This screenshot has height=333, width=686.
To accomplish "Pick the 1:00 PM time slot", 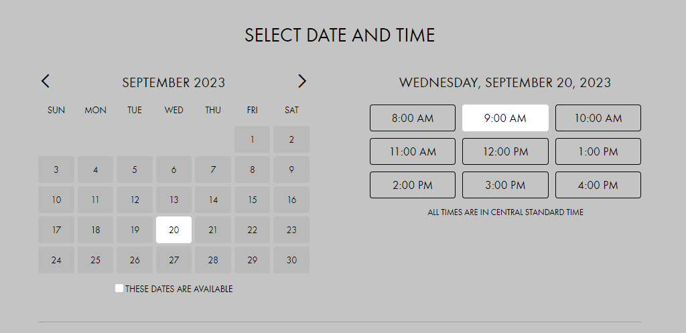I will point(598,151).
